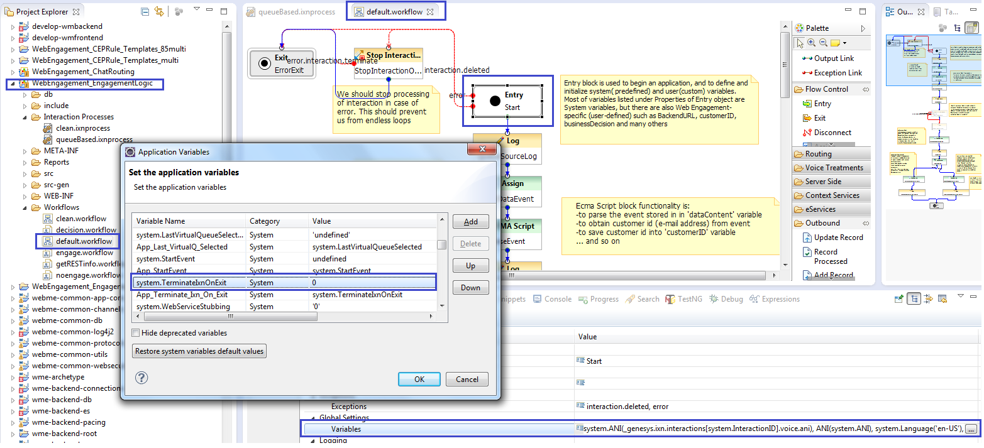
Task: Select the Zoom Out tool in Palette
Action: [x=822, y=43]
